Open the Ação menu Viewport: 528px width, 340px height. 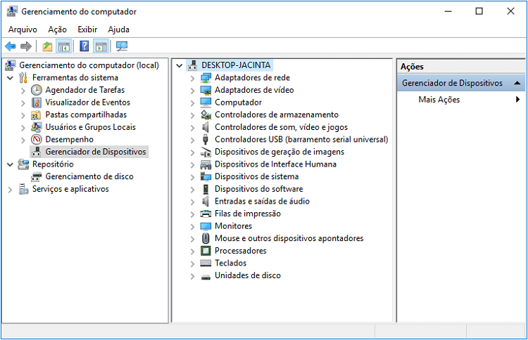point(57,30)
